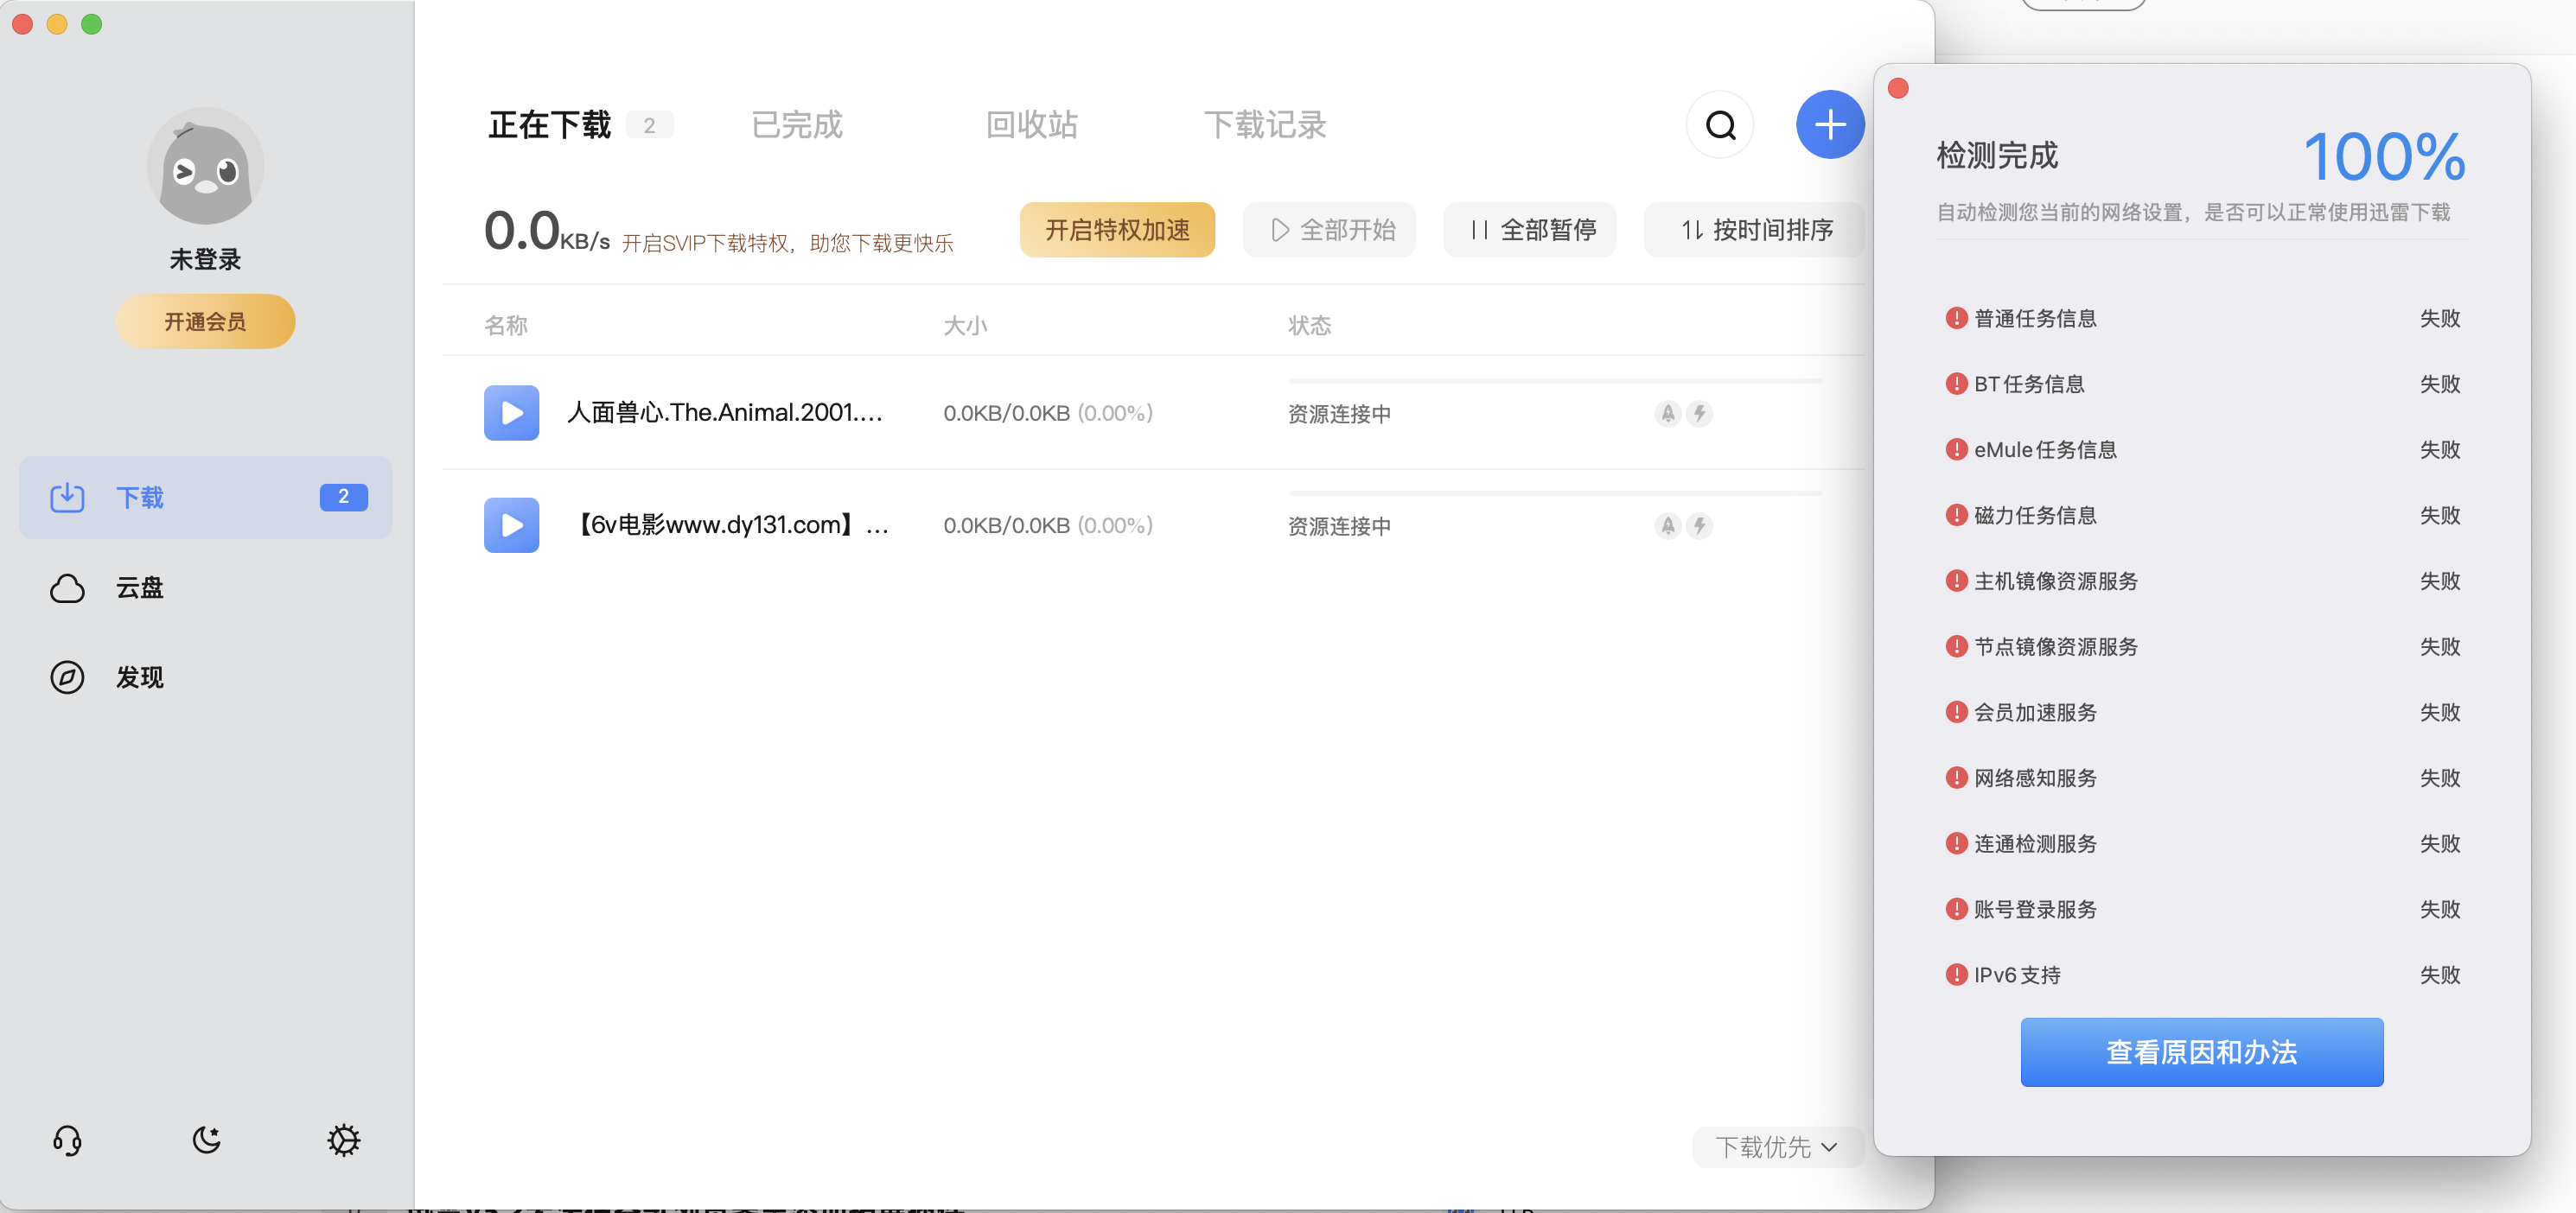The image size is (2576, 1213).
Task: Click the 开通会员 membership button
Action: [x=205, y=321]
